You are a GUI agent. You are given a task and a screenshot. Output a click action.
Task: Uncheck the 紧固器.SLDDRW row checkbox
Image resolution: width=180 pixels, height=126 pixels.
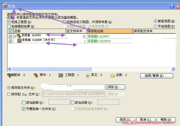tap(10, 41)
